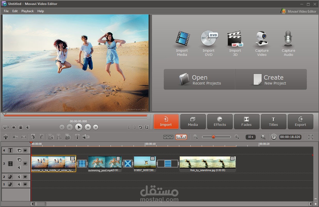Click Open Recent Projects button
This screenshot has width=319, height=207.
(199, 79)
